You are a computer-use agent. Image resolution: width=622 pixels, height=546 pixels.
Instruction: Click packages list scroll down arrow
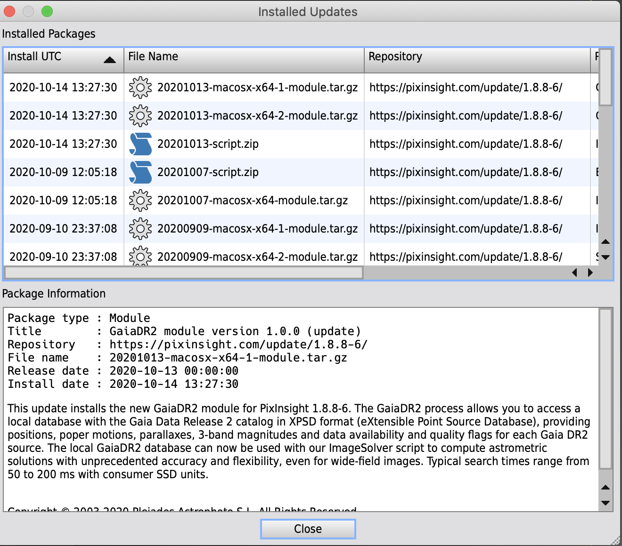click(x=606, y=257)
